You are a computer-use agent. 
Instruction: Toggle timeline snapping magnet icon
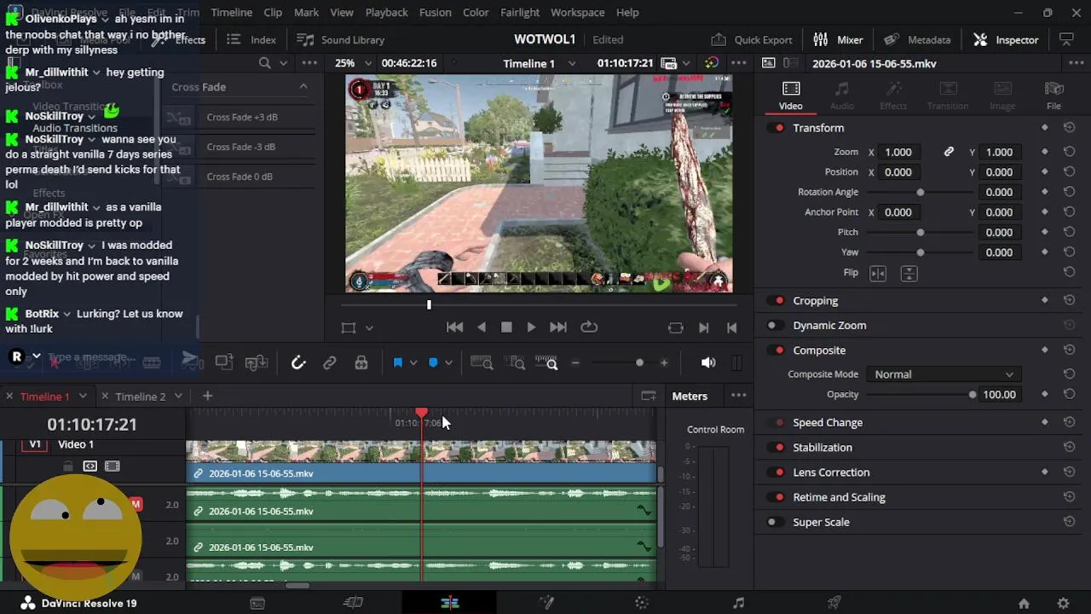click(x=298, y=363)
